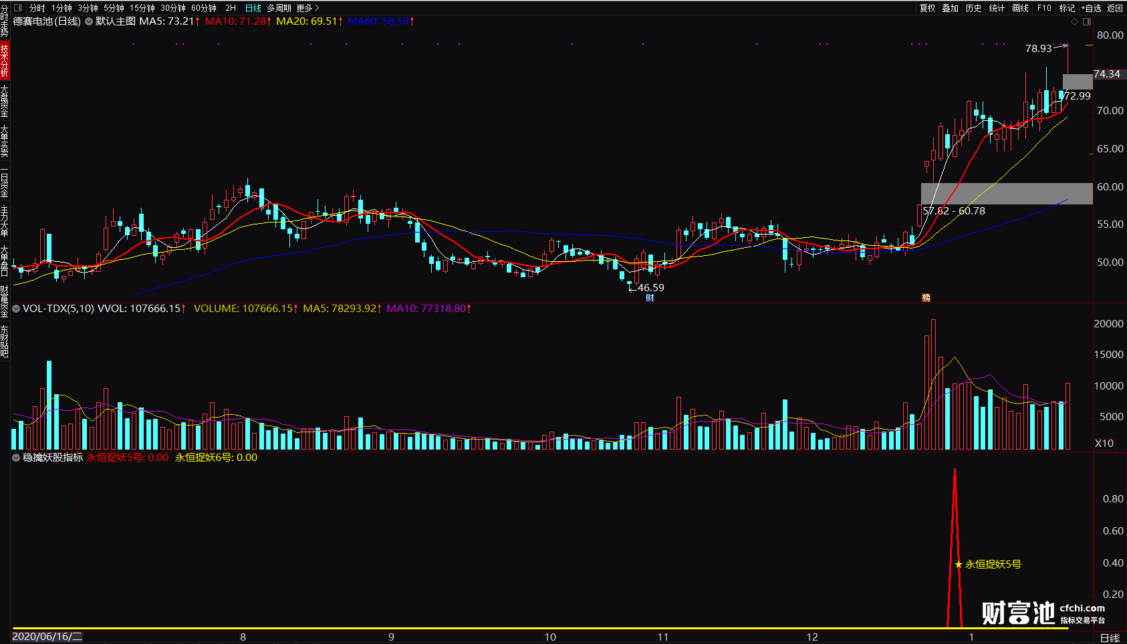Screen dimensions: 1127x644
Task: Click the 72.99 price label
Action: pyautogui.click(x=1078, y=96)
